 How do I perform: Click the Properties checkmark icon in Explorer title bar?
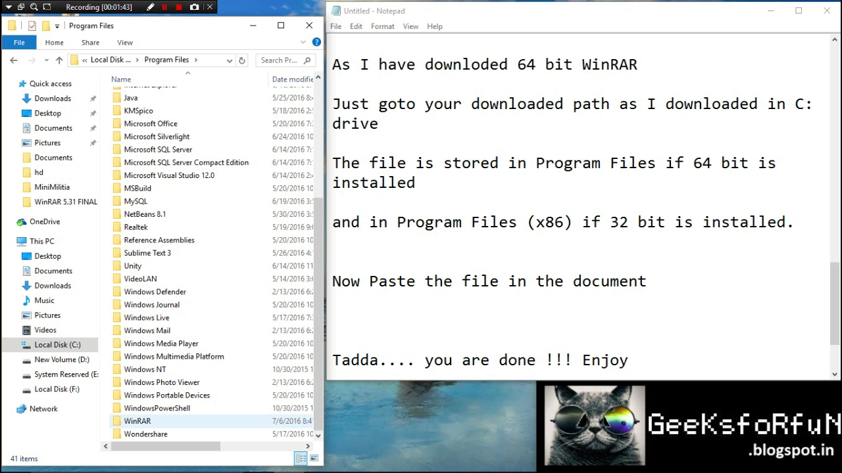click(32, 26)
